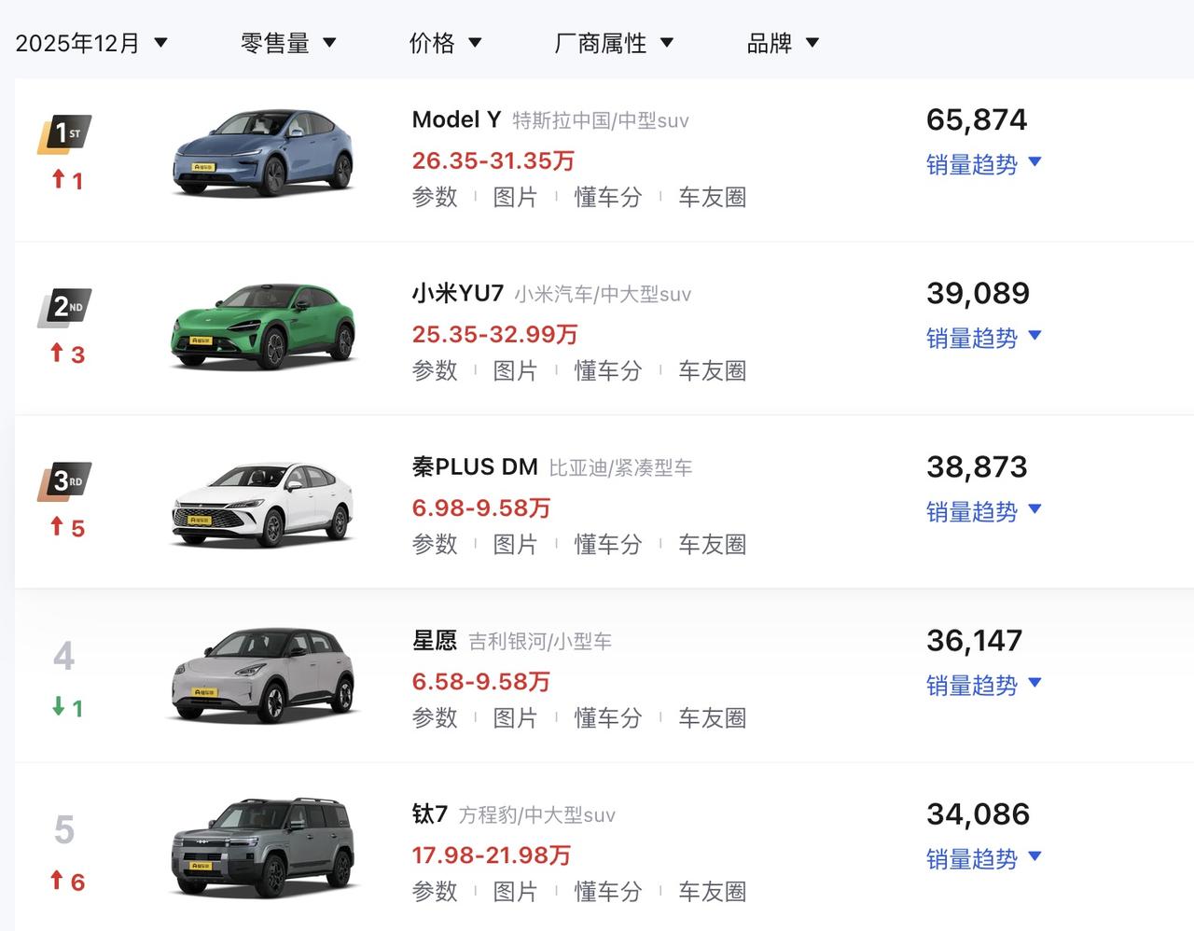
Task: Open the 价格 filter dropdown
Action: [446, 42]
